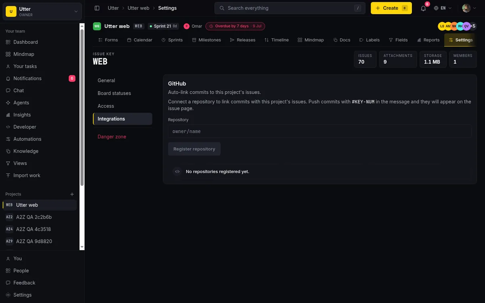Open the EN language dropdown
This screenshot has width=485, height=303.
pyautogui.click(x=443, y=8)
